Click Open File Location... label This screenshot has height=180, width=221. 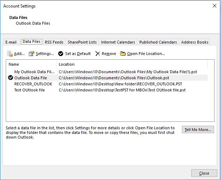146,54
